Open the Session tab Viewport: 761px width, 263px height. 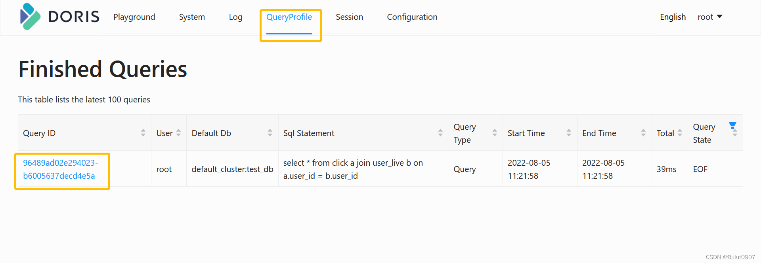(x=349, y=17)
